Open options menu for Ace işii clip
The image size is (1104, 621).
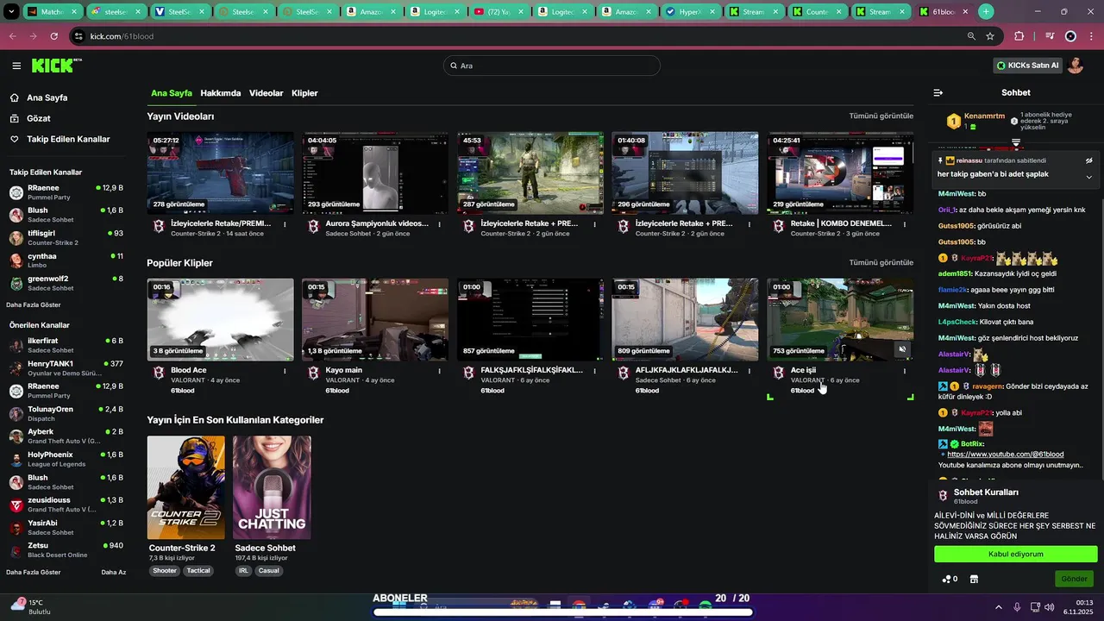click(904, 371)
